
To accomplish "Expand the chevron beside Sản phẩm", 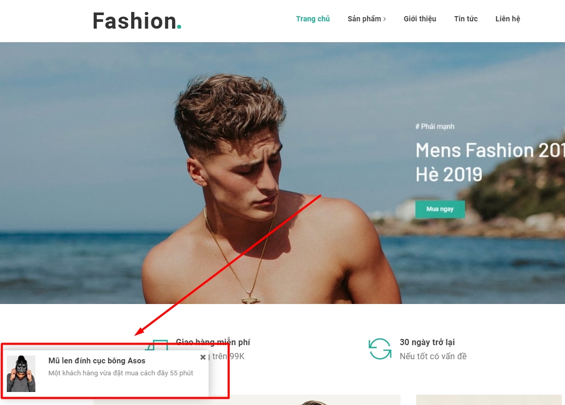I will tap(384, 19).
